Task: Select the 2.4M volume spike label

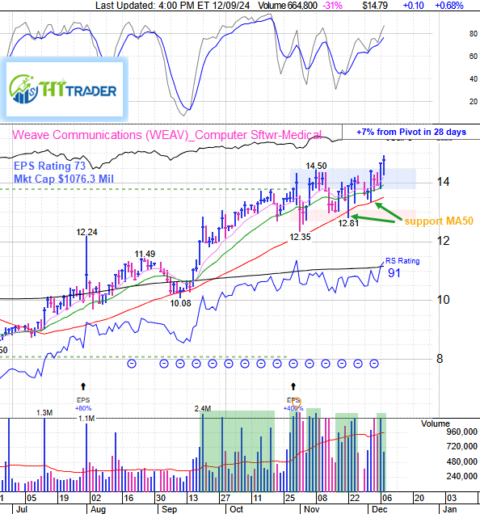Action: (x=203, y=408)
